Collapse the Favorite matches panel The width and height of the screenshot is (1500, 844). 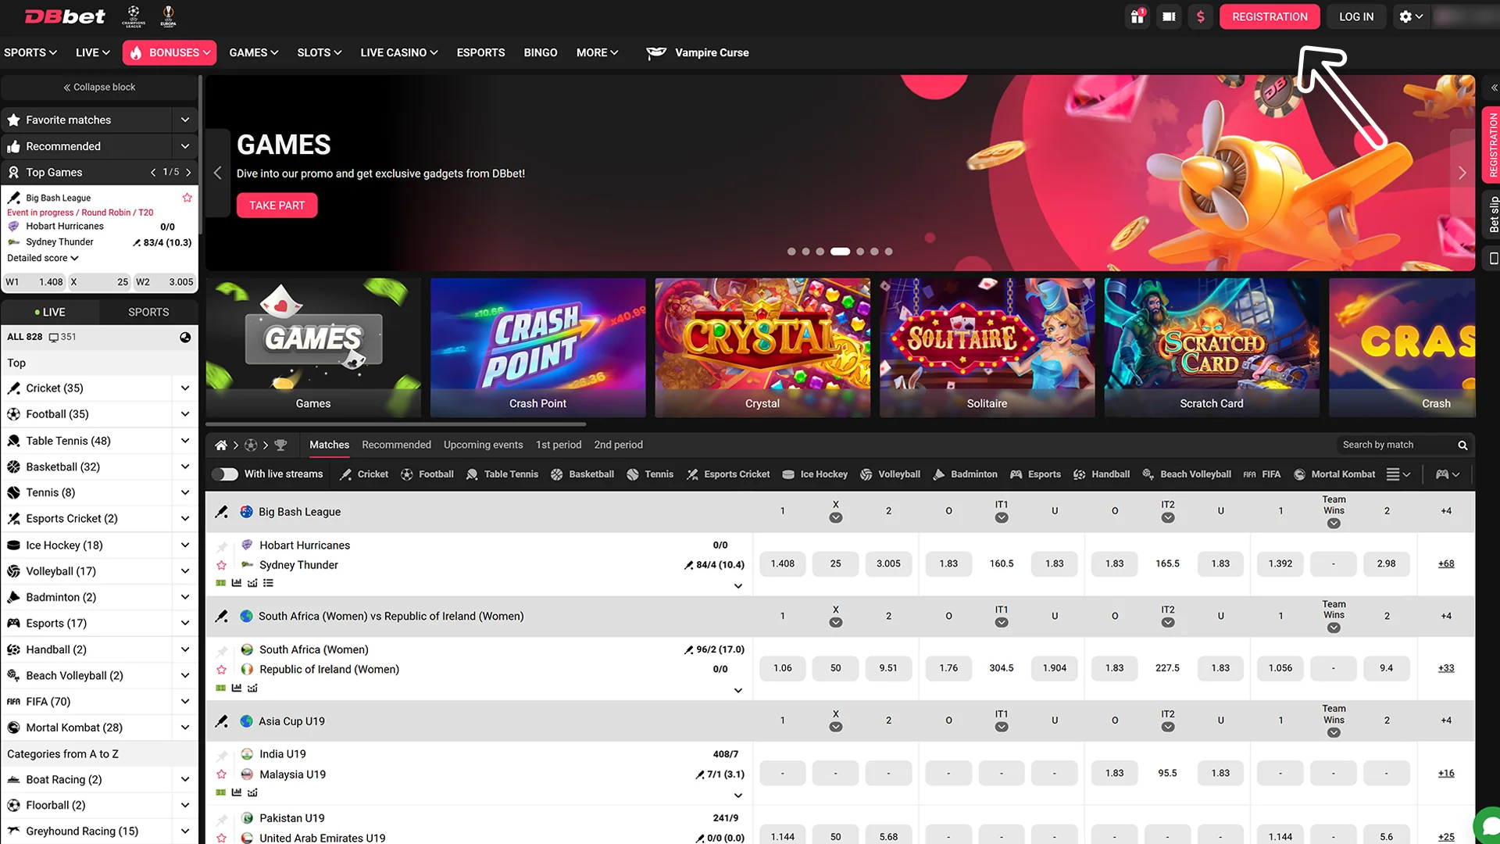click(x=184, y=120)
